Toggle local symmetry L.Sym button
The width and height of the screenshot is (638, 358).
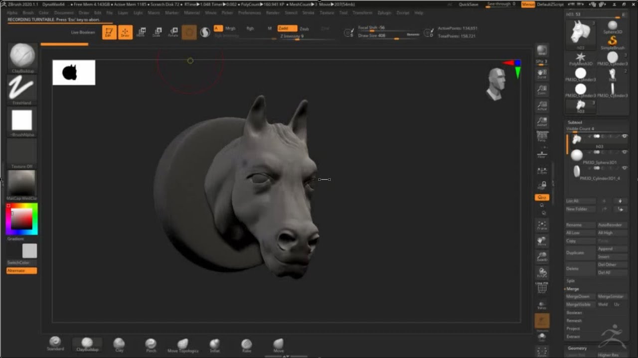click(x=542, y=170)
